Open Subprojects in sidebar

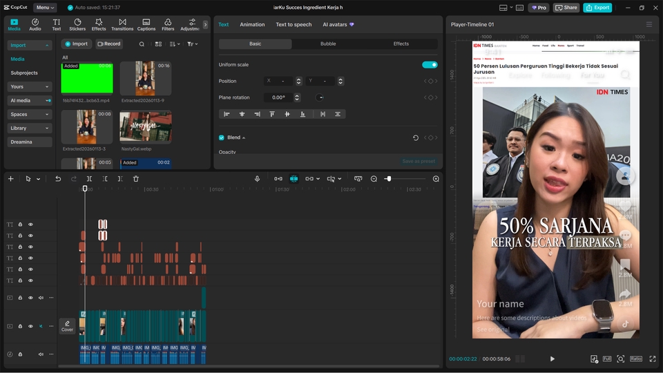24,73
